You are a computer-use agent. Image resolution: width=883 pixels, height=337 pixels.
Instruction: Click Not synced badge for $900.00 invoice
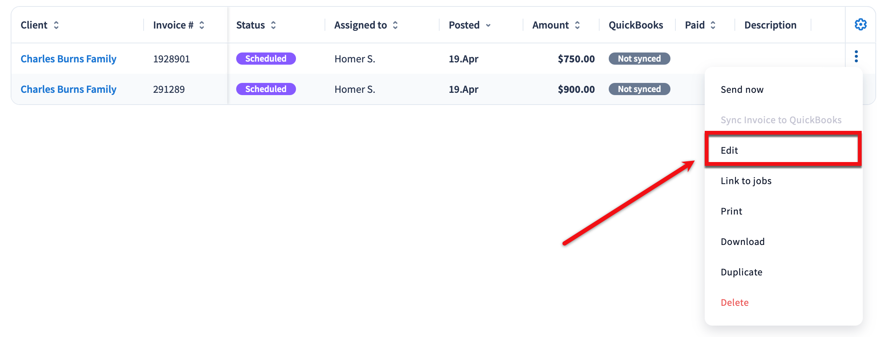click(639, 89)
